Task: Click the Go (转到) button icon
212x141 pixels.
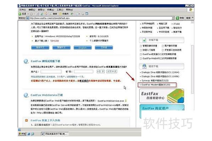Action: [x=177, y=18]
